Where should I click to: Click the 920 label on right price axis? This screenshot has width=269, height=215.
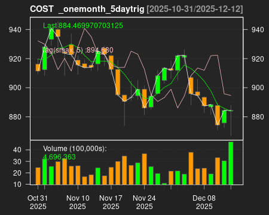(258, 59)
